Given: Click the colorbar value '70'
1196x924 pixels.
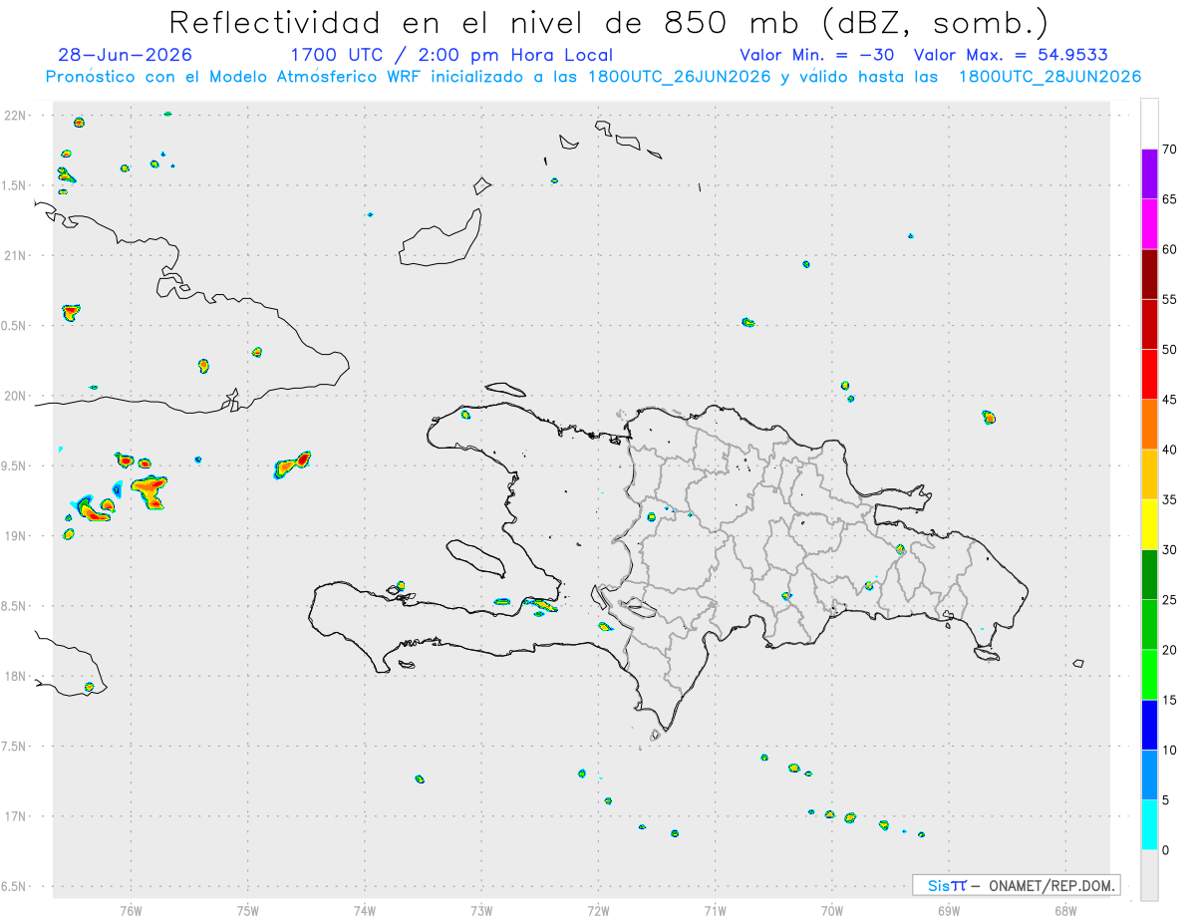Looking at the screenshot, I should [1170, 150].
